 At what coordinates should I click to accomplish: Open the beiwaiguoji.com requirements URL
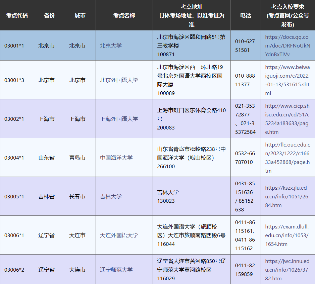click(x=287, y=80)
